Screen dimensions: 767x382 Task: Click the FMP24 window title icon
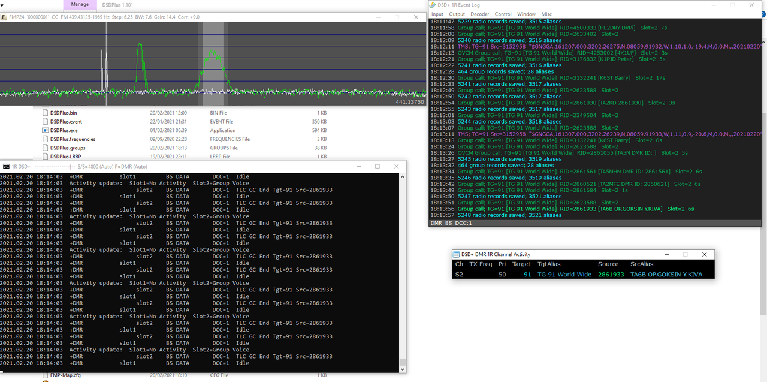pos(4,17)
